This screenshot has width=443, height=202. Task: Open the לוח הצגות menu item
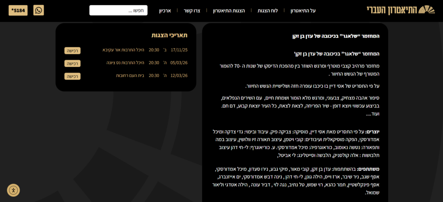267,11
